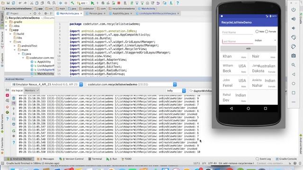
Task: Open the Terminal tool window
Action: coord(95,159)
